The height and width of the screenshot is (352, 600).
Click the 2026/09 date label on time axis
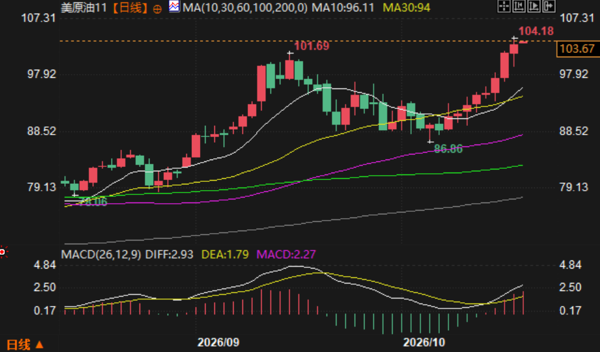pos(218,342)
